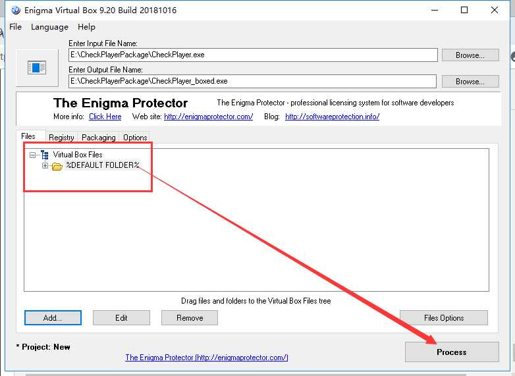This screenshot has width=515, height=376.
Task: Open the enigmaprotector.com web site link in banner
Action: 209,117
